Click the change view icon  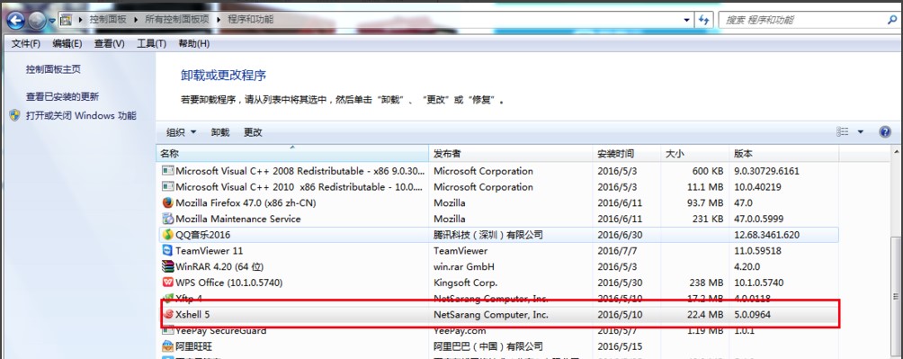pyautogui.click(x=843, y=132)
